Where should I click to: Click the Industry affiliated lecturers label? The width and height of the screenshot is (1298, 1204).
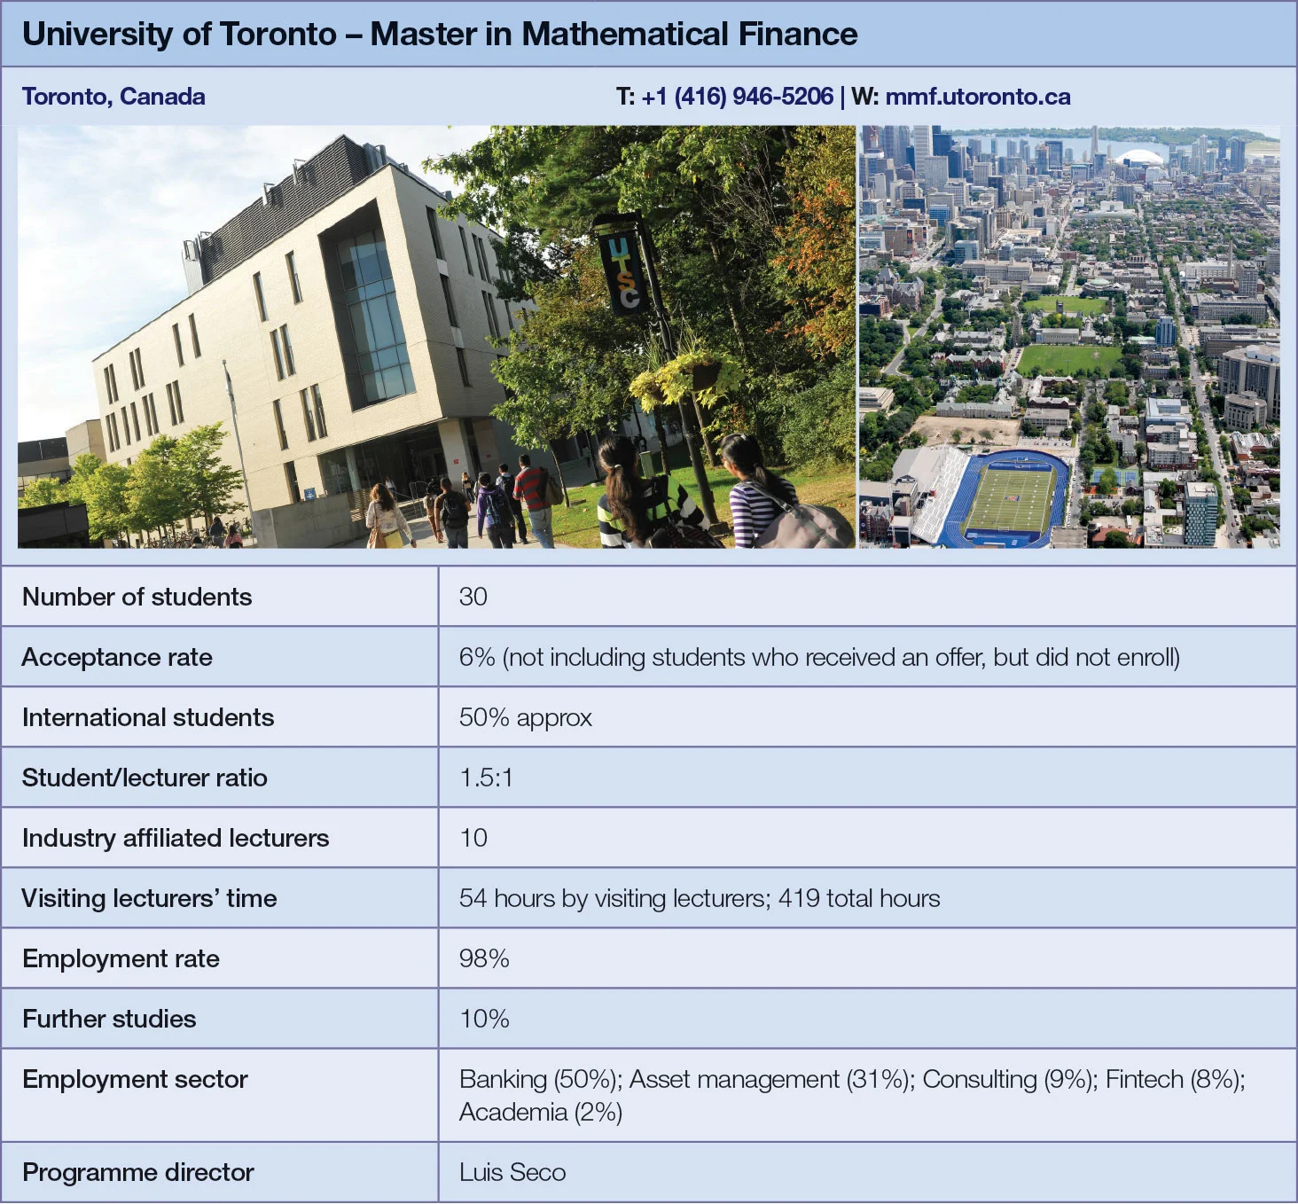[x=176, y=838]
